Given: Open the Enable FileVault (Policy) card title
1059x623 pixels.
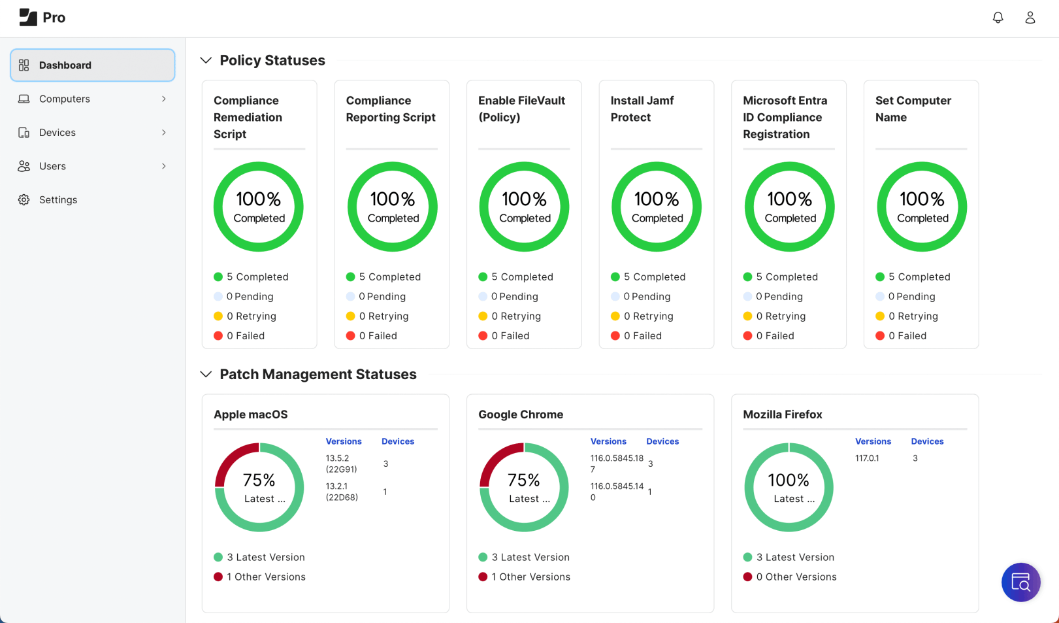Looking at the screenshot, I should click(521, 109).
